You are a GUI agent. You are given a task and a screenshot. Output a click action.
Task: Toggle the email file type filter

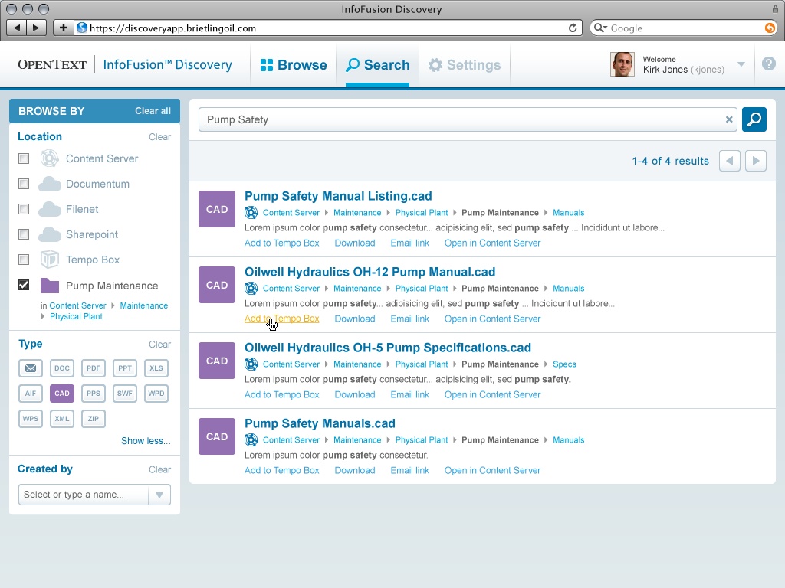pyautogui.click(x=31, y=368)
